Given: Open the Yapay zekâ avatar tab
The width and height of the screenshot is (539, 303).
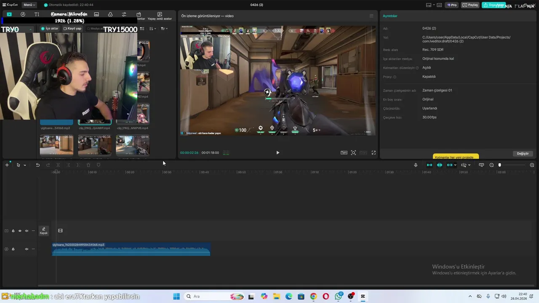Looking at the screenshot, I should click(160, 16).
